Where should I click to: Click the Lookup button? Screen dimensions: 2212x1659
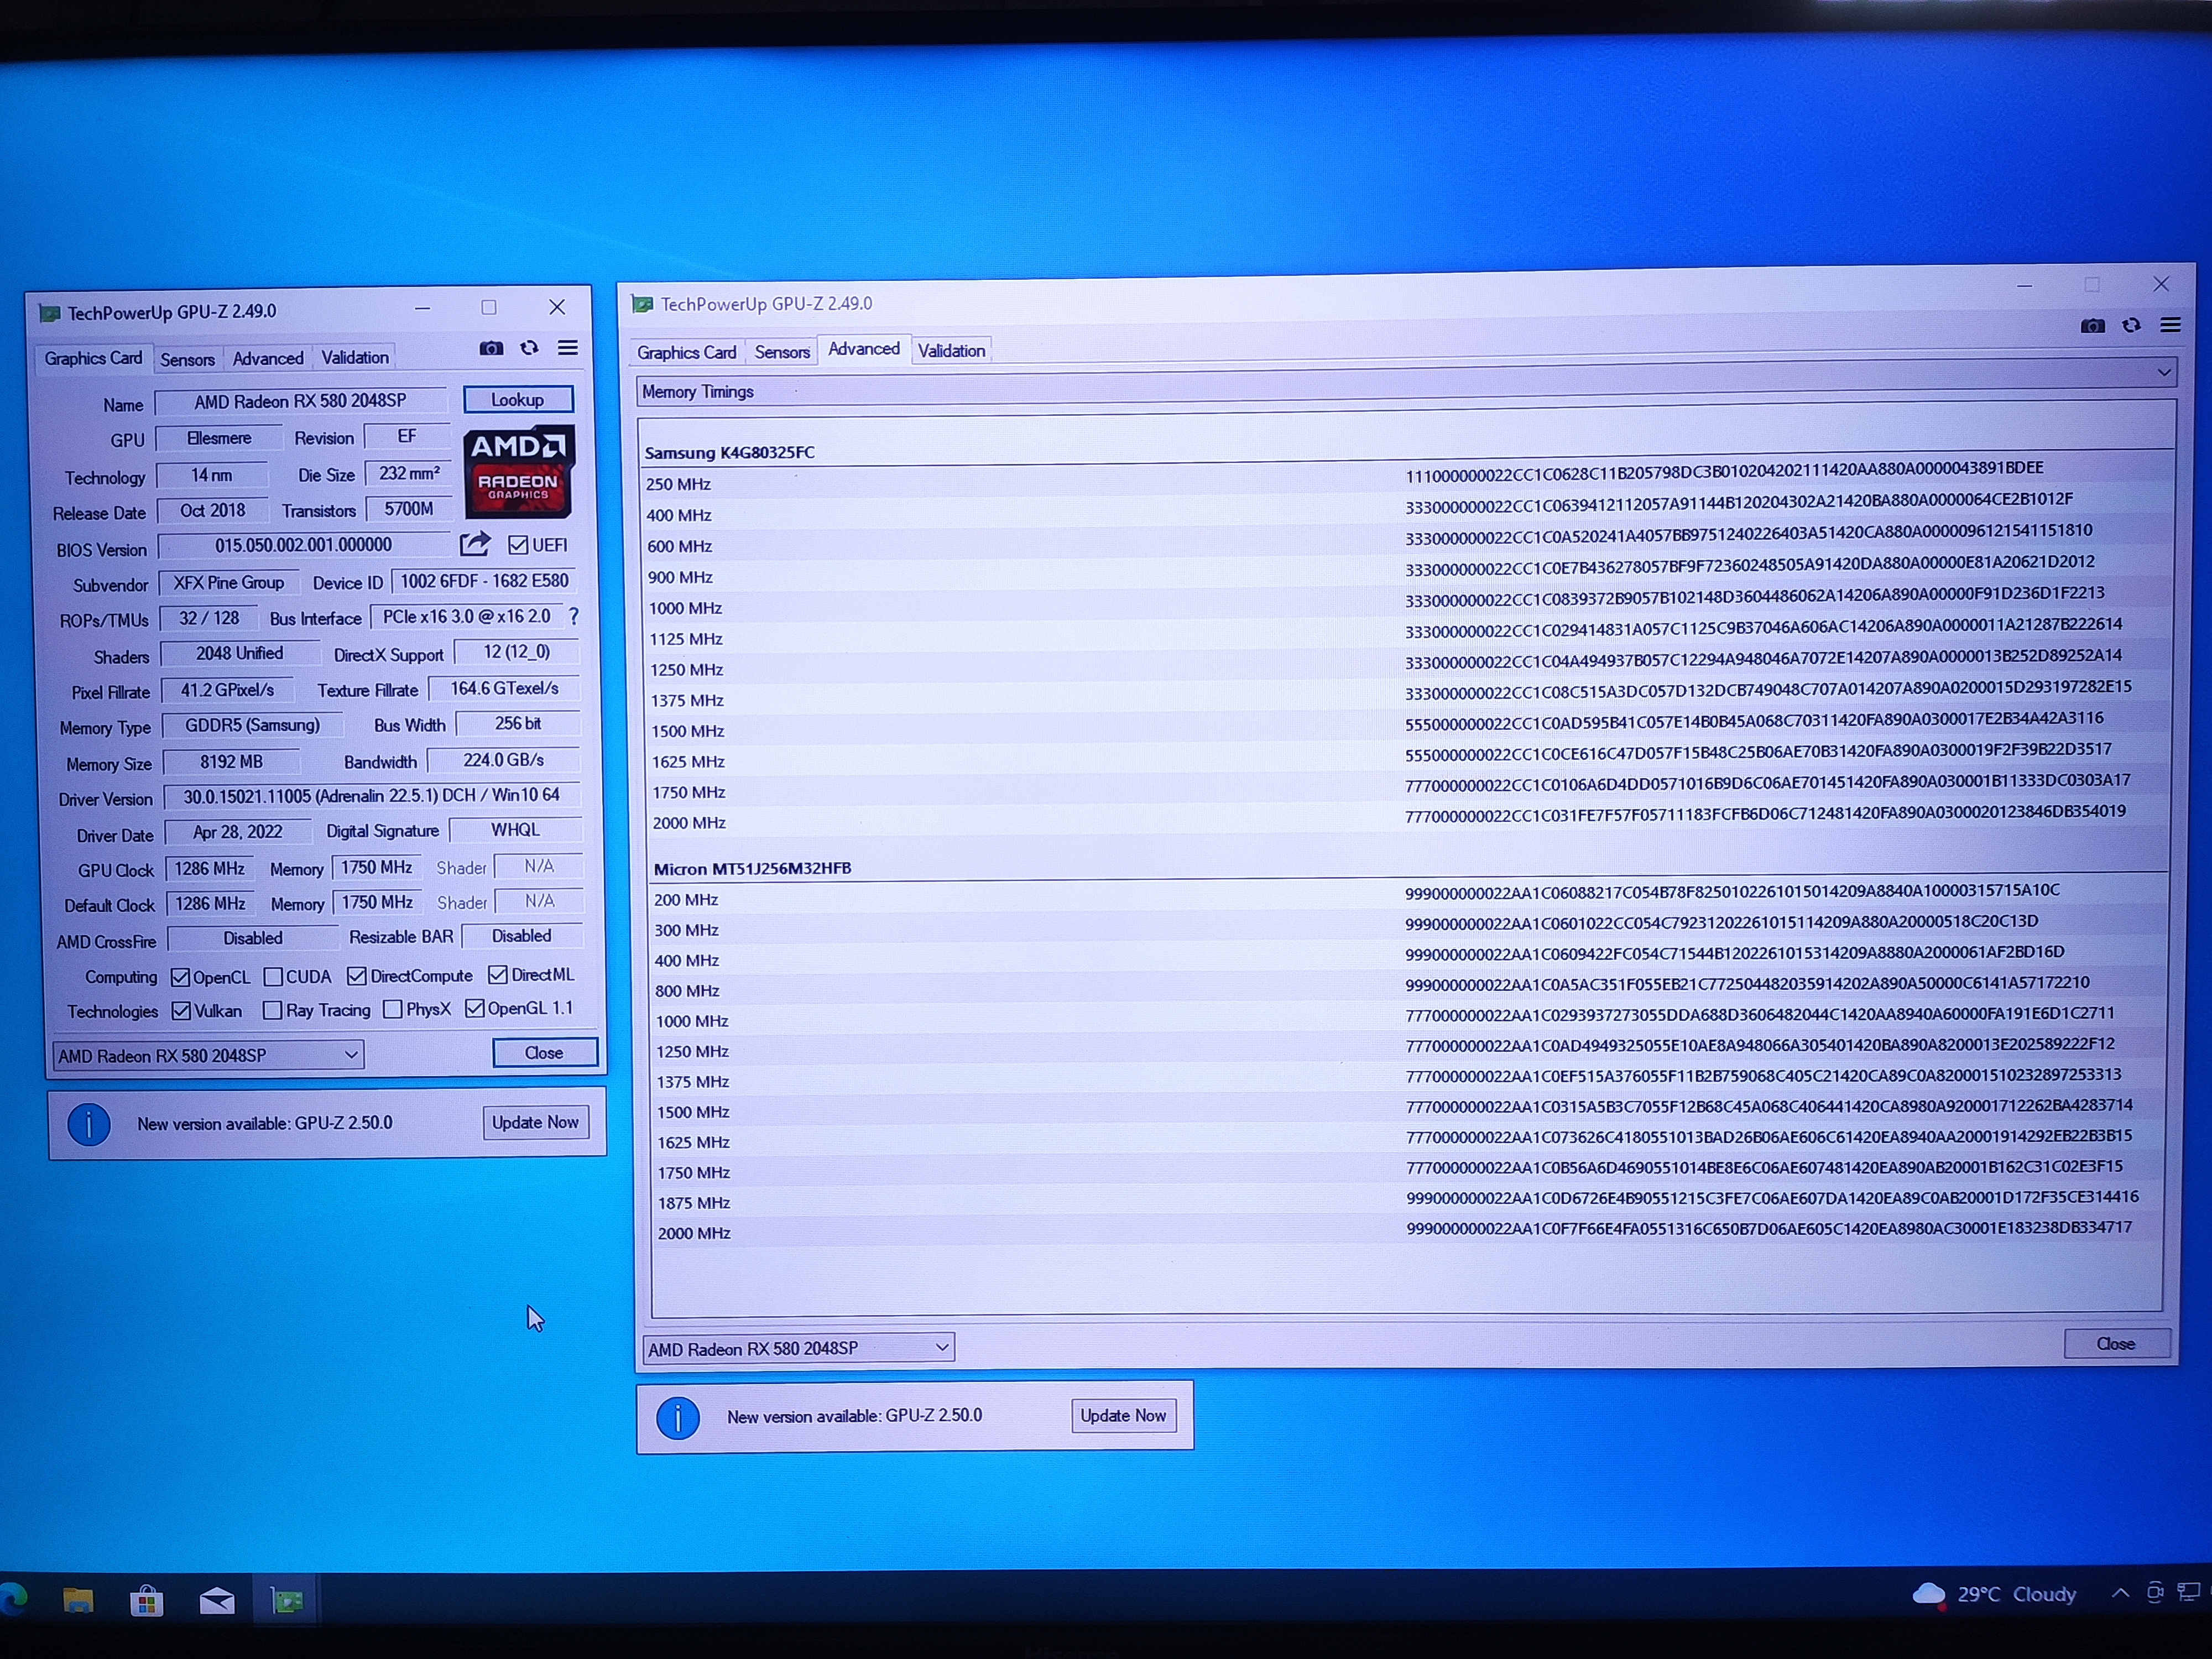518,400
